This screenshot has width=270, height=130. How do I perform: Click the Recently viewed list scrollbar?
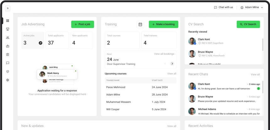tap(262, 45)
